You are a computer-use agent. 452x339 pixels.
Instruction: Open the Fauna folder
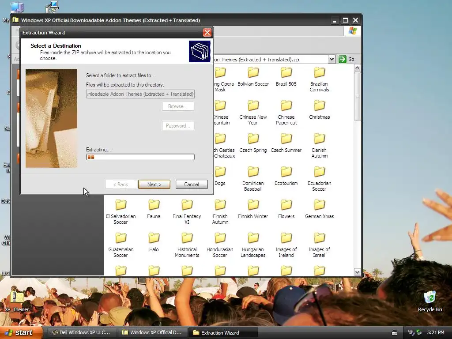tap(154, 209)
